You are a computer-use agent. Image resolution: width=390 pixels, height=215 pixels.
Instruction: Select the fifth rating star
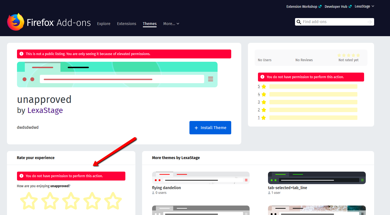[113, 201]
